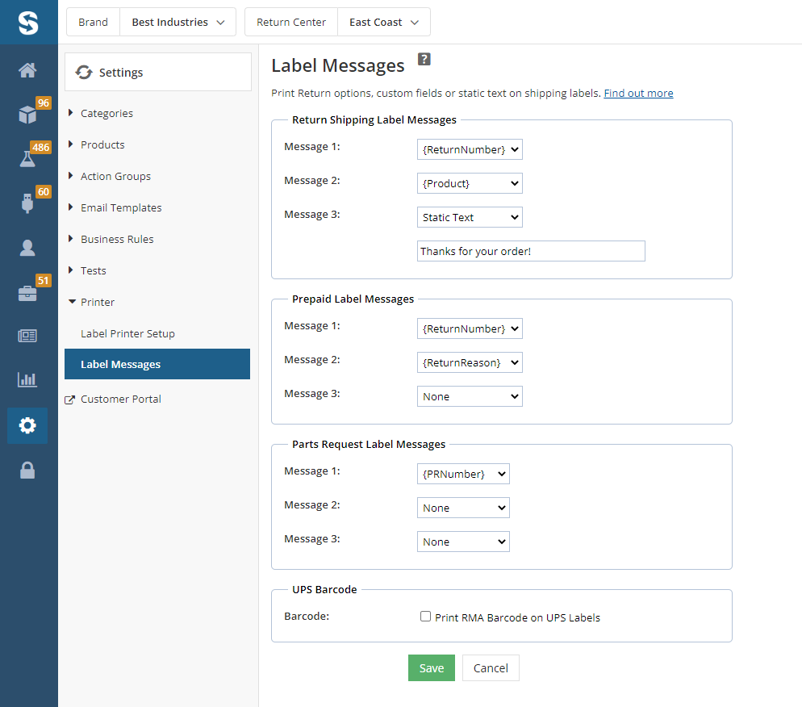Open the box icon with 96 badge
802x707 pixels.
click(x=27, y=115)
